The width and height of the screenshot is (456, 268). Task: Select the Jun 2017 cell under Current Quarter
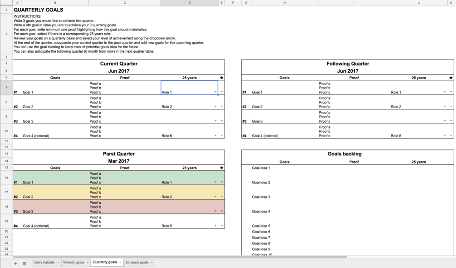119,71
